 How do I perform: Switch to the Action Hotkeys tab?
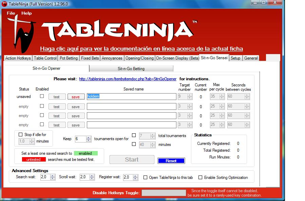[x=18, y=58]
